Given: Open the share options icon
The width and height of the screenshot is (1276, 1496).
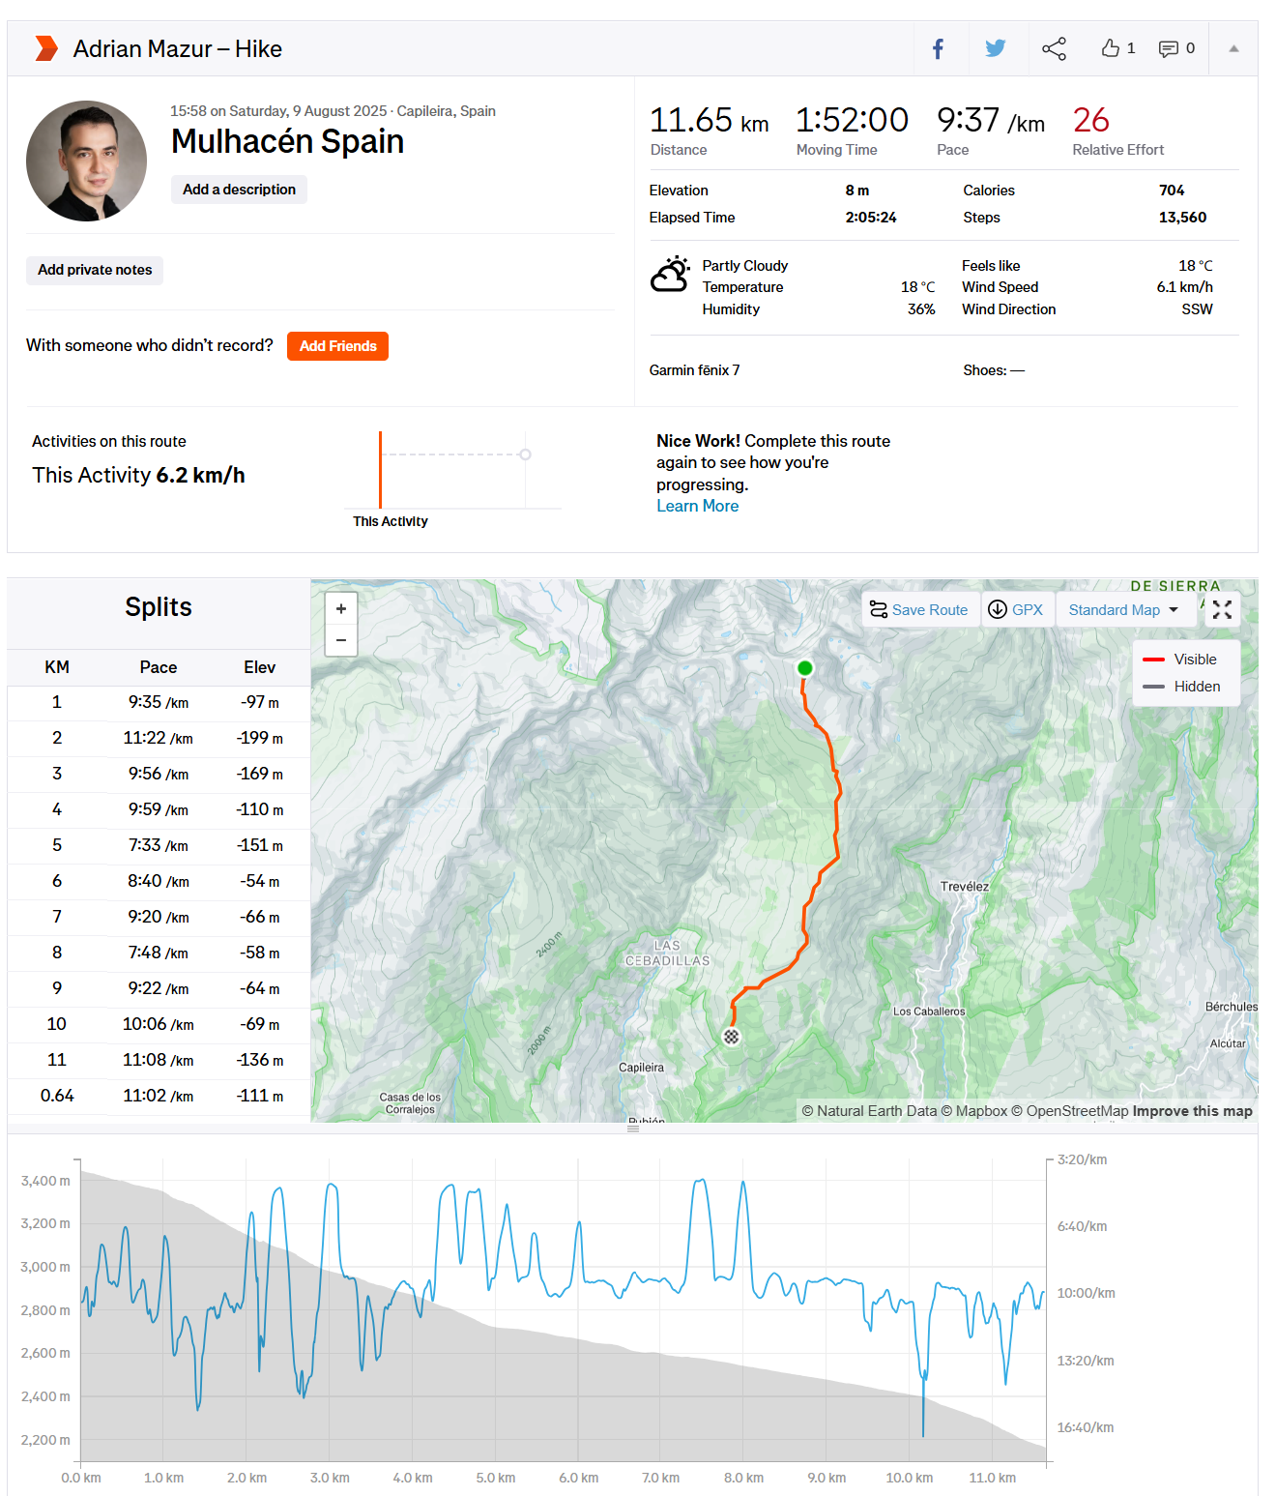Looking at the screenshot, I should 1054,48.
